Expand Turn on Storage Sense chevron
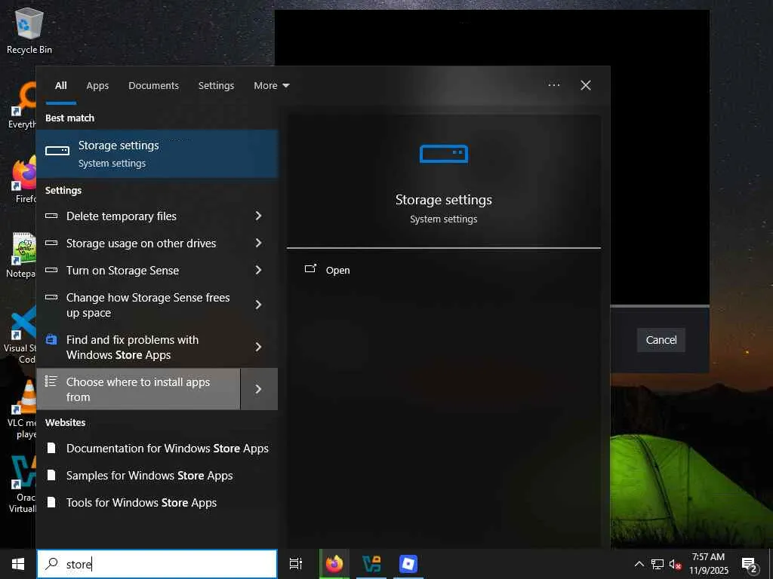 [x=258, y=270]
